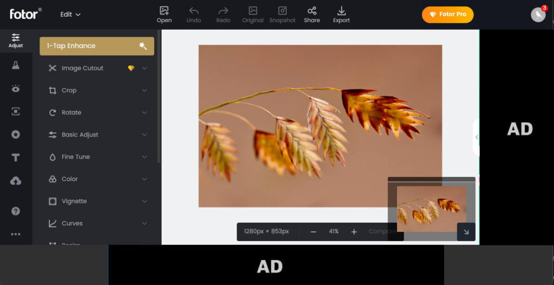Apply 1-Tap Enhance
Image resolution: width=554 pixels, height=285 pixels.
click(x=97, y=46)
